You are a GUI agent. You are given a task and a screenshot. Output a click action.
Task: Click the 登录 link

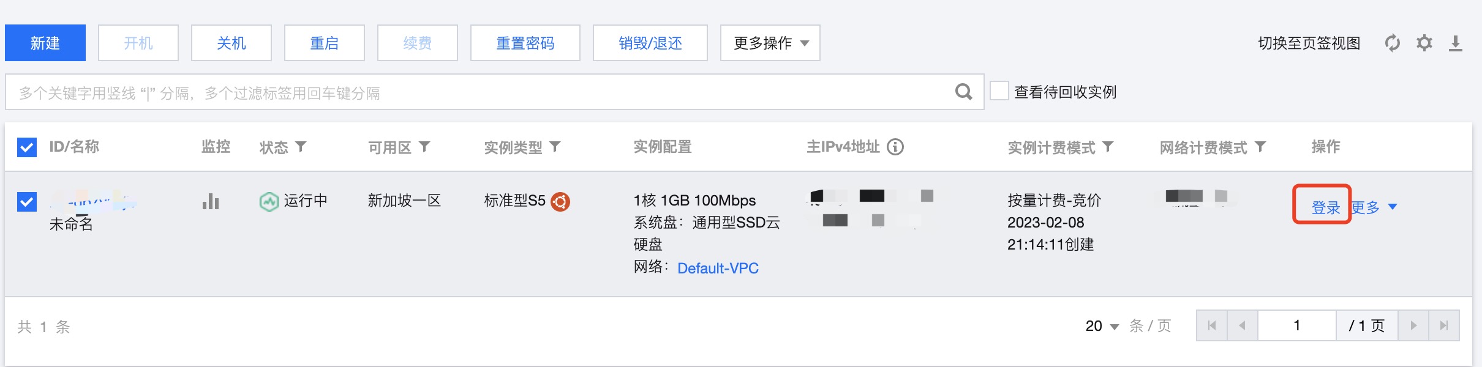(x=1325, y=208)
